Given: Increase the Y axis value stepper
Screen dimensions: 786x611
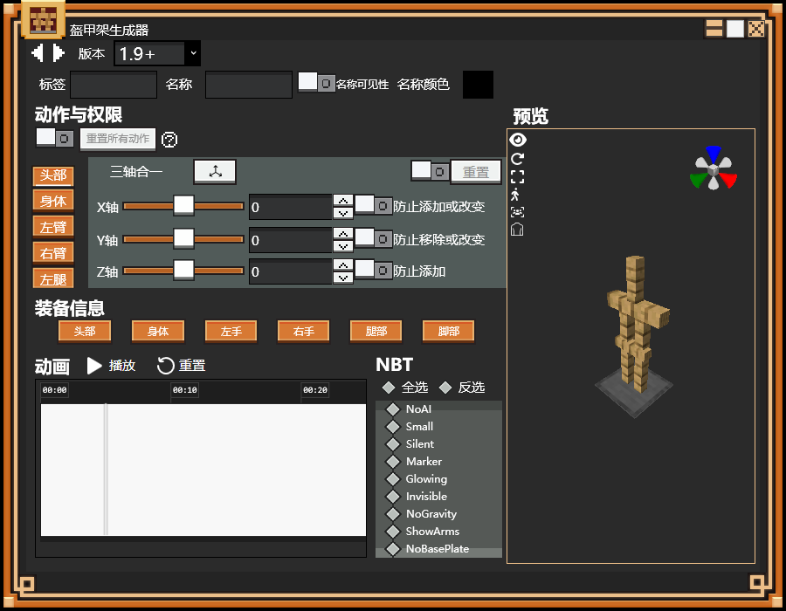Looking at the screenshot, I should 343,234.
